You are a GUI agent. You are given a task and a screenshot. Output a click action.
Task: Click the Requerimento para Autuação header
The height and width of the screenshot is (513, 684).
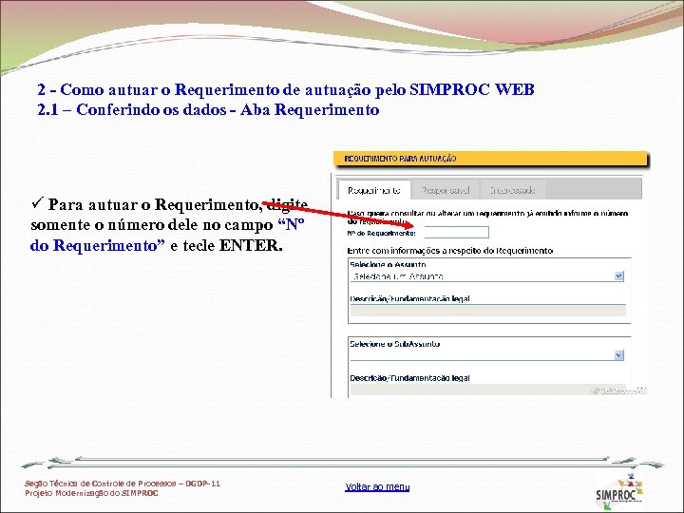click(491, 159)
